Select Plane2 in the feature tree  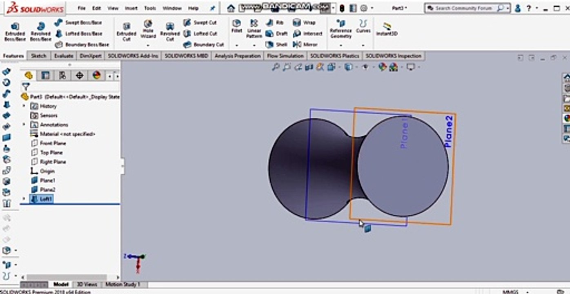(x=43, y=189)
